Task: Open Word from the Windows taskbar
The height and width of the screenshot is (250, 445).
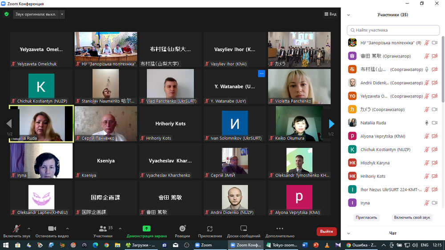Action: [x=305, y=245]
